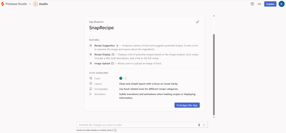The image size is (286, 133).
Task: Open the help question mark icon
Action: (252, 4)
